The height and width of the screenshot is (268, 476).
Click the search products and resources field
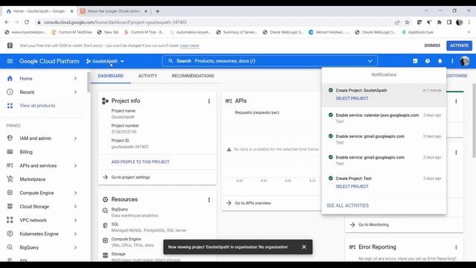(270, 61)
